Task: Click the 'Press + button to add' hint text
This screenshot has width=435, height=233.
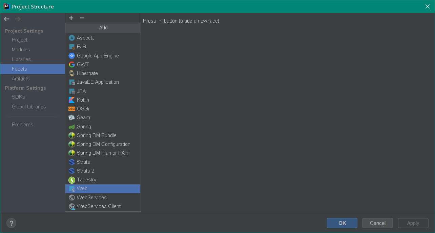Action: point(181,21)
